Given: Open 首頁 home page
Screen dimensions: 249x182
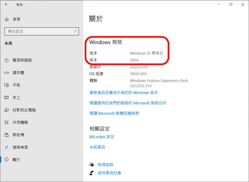Looking at the screenshot, I should tap(17, 19).
